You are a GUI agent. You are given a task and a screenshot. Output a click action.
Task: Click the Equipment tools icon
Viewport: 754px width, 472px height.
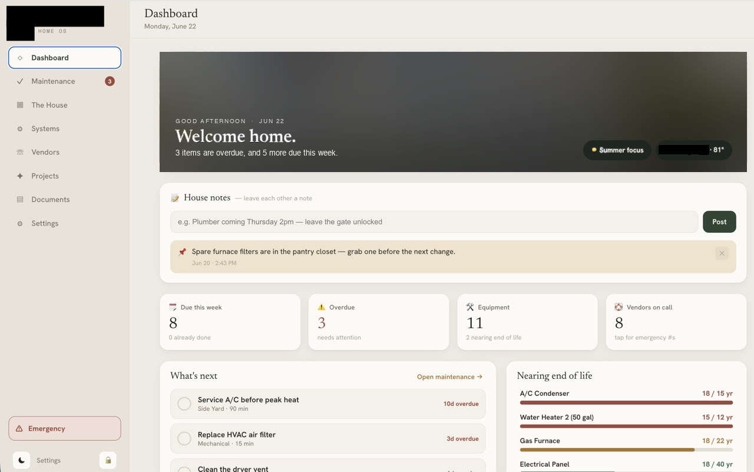click(469, 307)
